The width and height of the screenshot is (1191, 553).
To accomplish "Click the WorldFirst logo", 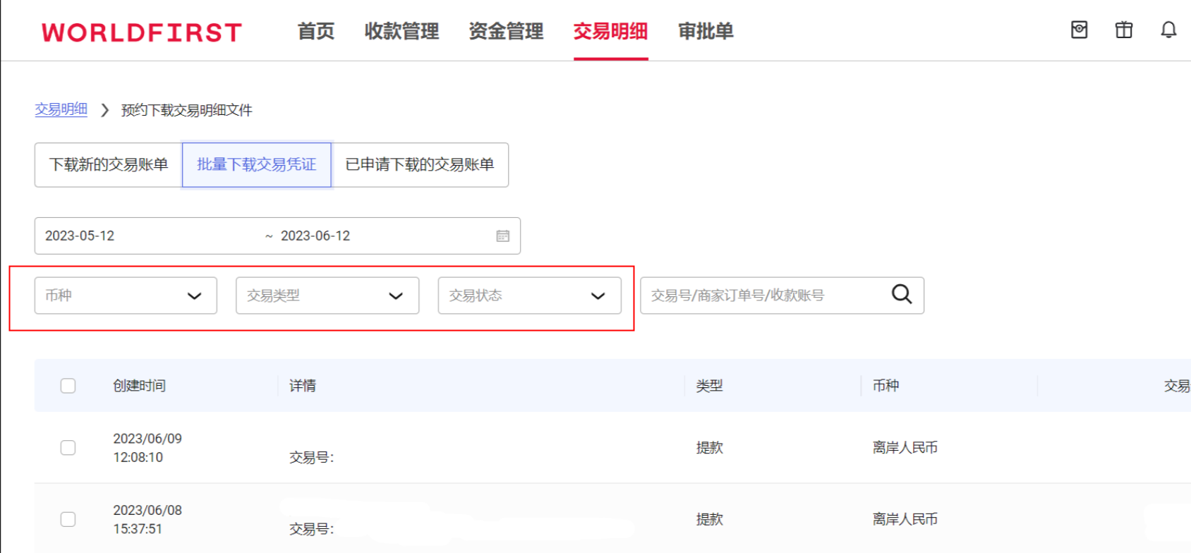I will pyautogui.click(x=142, y=32).
